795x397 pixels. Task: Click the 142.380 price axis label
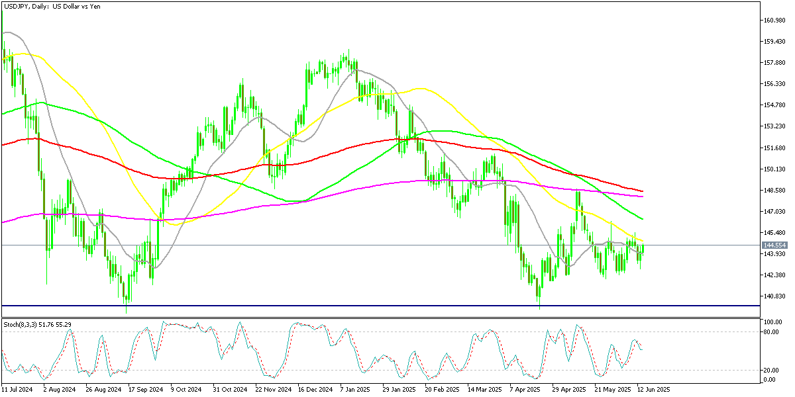point(774,275)
